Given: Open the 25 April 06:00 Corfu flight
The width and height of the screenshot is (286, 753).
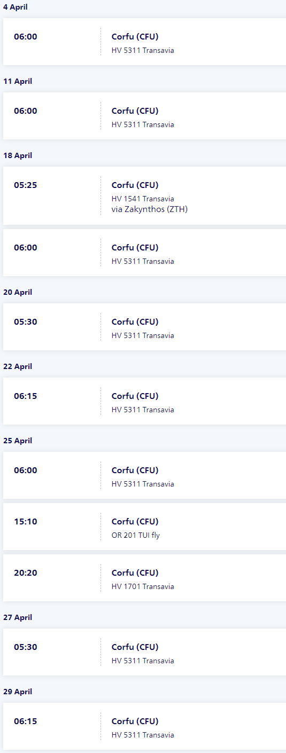Looking at the screenshot, I should pyautogui.click(x=144, y=475).
